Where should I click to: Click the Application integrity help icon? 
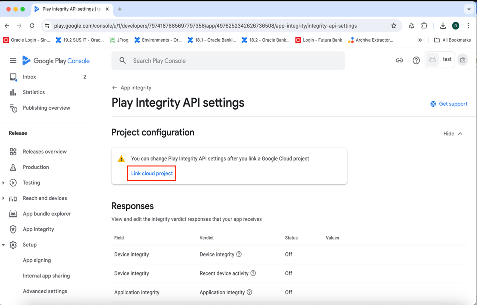point(249,292)
